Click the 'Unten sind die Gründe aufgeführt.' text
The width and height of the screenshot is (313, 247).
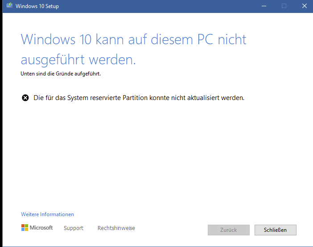point(61,74)
